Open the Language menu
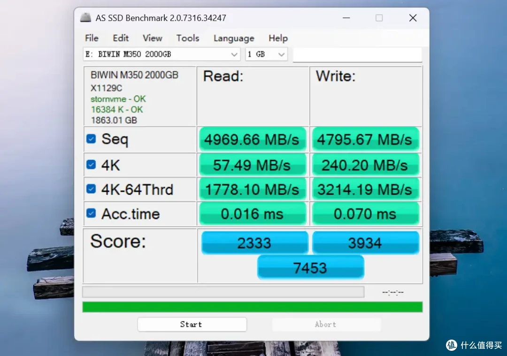This screenshot has height=356, width=507. coord(234,38)
